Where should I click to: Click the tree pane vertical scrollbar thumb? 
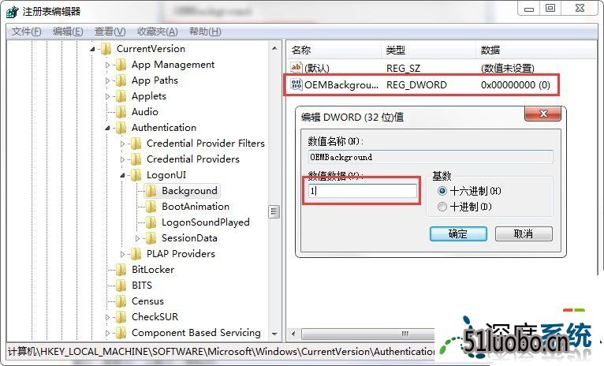point(274,211)
